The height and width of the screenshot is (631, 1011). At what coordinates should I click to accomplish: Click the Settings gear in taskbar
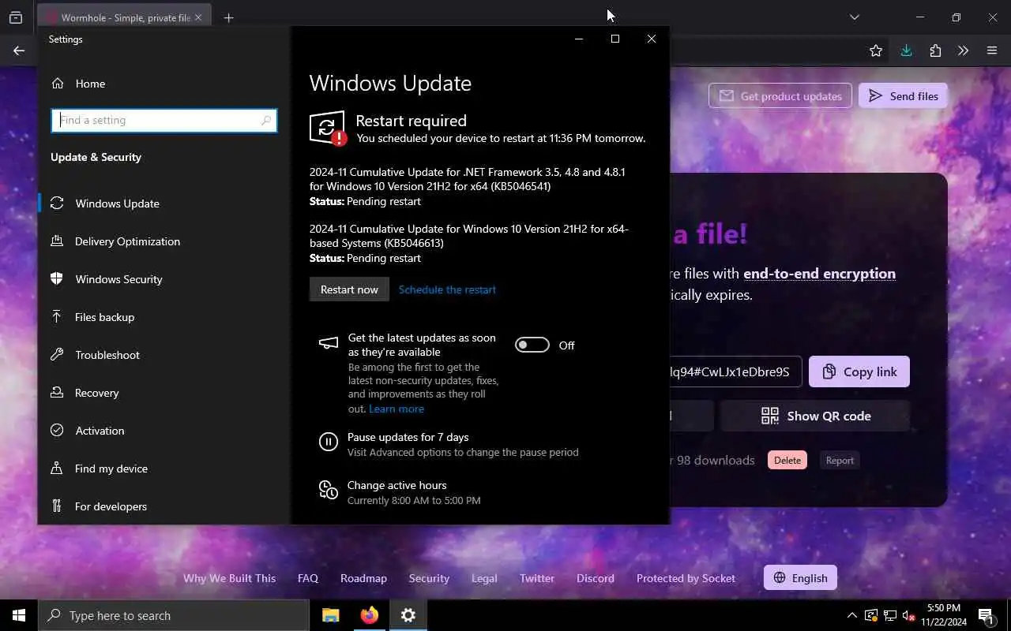click(x=408, y=615)
